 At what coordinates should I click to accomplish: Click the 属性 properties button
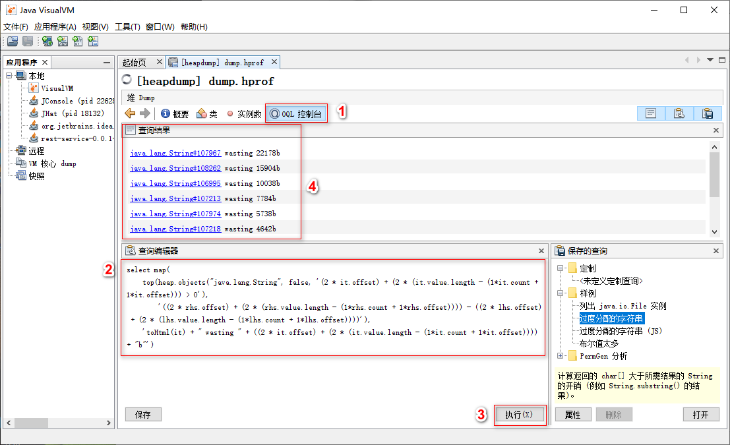click(572, 414)
